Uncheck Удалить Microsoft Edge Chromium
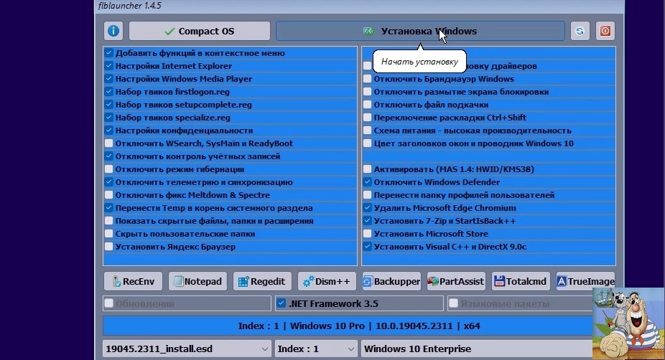The width and height of the screenshot is (665, 360). tap(367, 208)
